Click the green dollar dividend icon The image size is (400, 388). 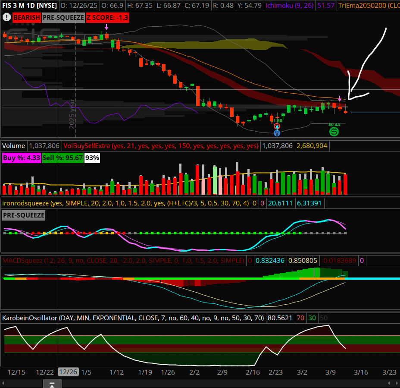tap(334, 132)
